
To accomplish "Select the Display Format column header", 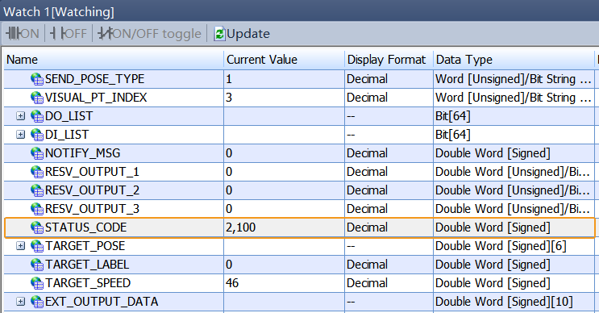I will (x=389, y=60).
